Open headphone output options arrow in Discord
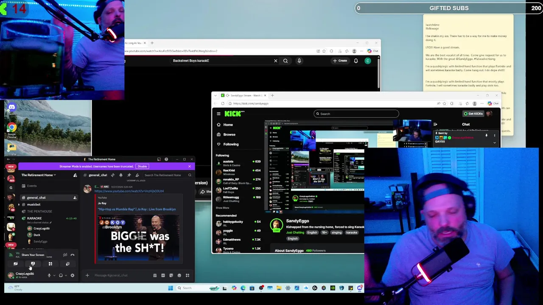This screenshot has height=305, width=543. [66, 275]
